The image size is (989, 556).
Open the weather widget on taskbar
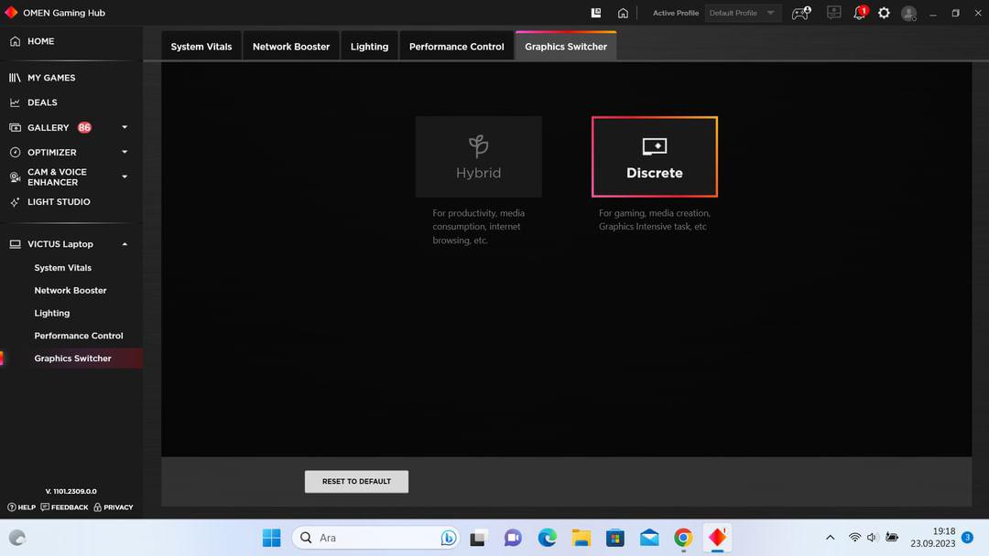click(17, 538)
